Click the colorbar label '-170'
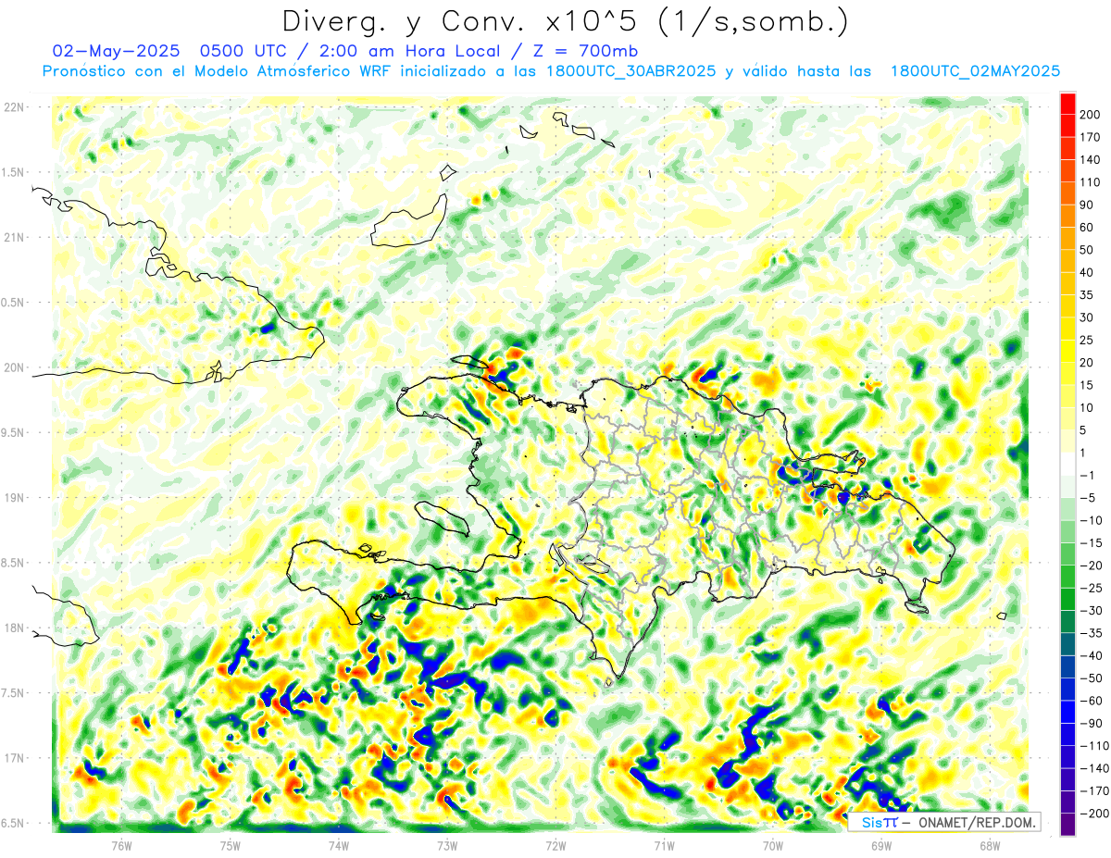The width and height of the screenshot is (1111, 858). [1095, 791]
